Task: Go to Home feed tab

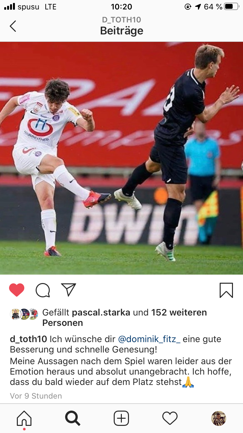Action: coord(24,418)
